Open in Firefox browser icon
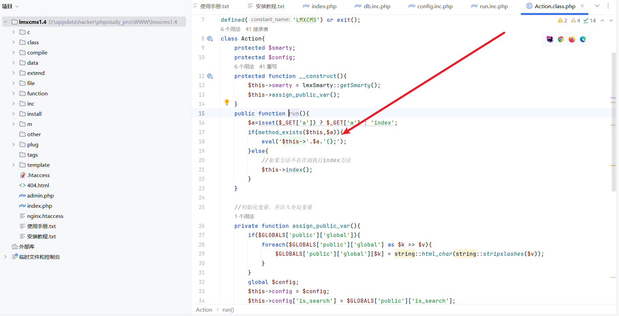The width and height of the screenshot is (619, 316). point(572,39)
